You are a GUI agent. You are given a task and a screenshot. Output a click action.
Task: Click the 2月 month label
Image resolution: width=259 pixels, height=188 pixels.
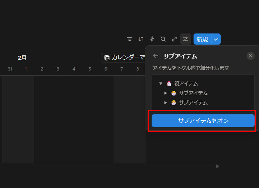point(22,58)
